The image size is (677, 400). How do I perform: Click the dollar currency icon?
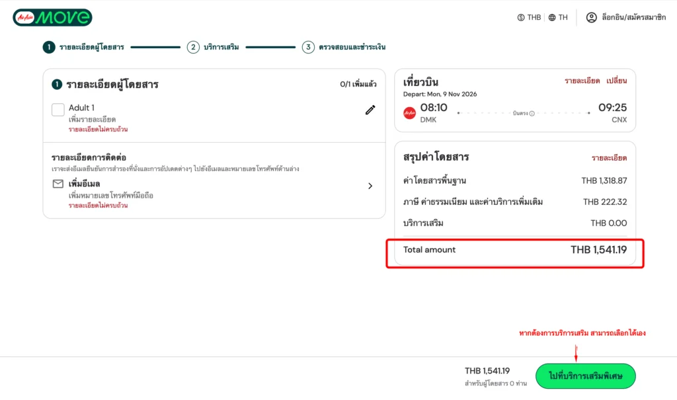(521, 17)
